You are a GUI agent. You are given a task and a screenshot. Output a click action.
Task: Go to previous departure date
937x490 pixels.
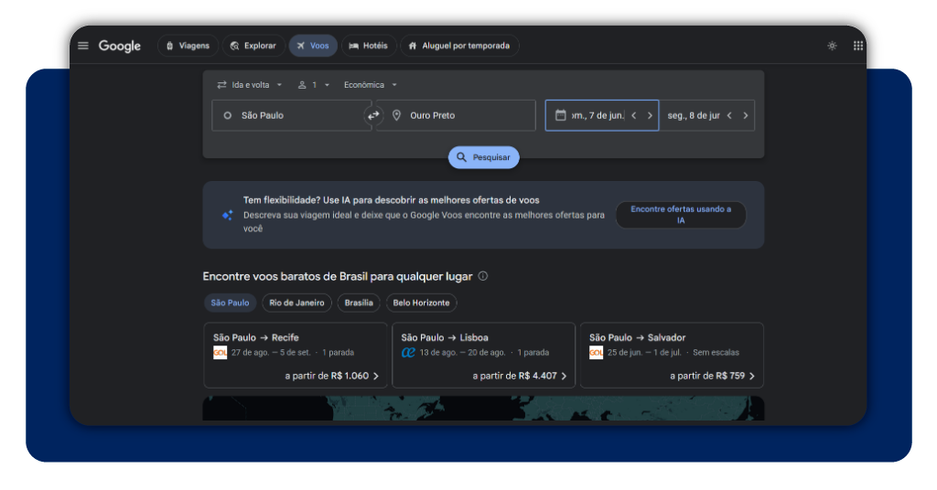click(634, 116)
